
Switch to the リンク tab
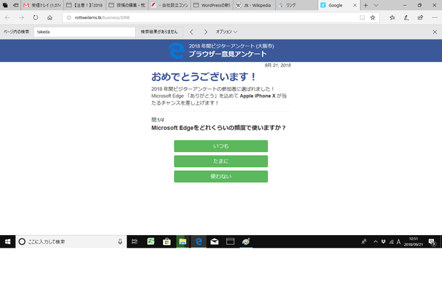click(x=297, y=5)
